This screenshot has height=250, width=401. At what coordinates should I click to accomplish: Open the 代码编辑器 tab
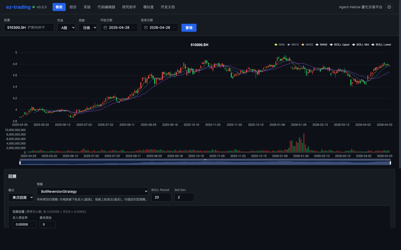(x=106, y=7)
